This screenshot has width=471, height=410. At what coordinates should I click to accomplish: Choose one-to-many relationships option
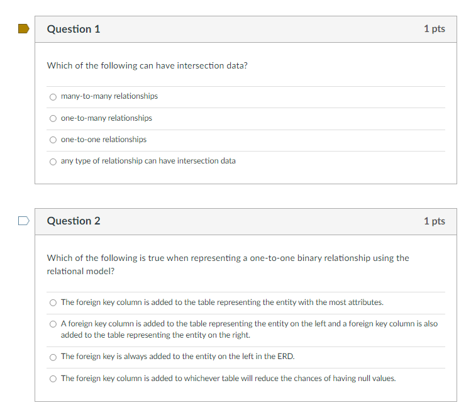coord(53,118)
